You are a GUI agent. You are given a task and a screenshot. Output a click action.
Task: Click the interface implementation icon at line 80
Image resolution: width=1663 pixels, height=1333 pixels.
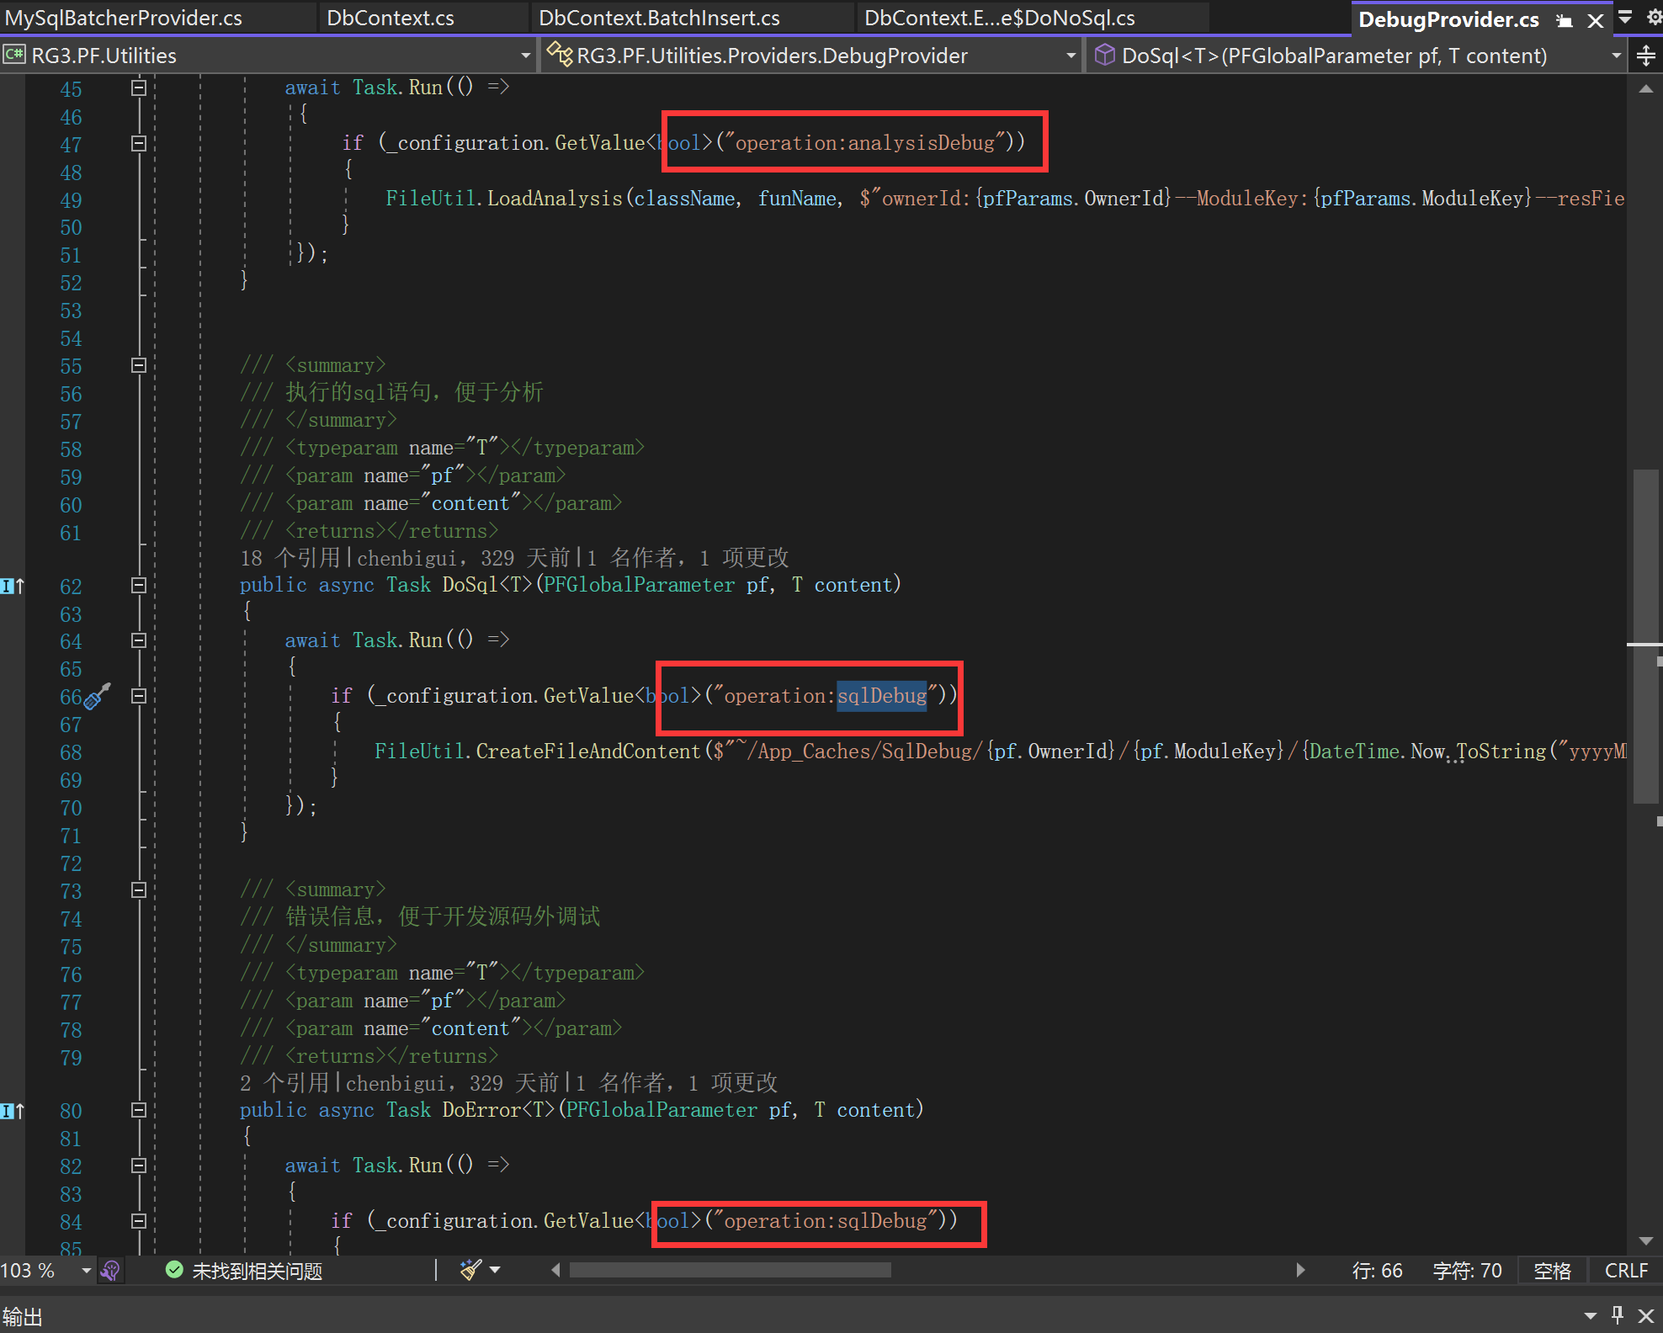pyautogui.click(x=13, y=1111)
